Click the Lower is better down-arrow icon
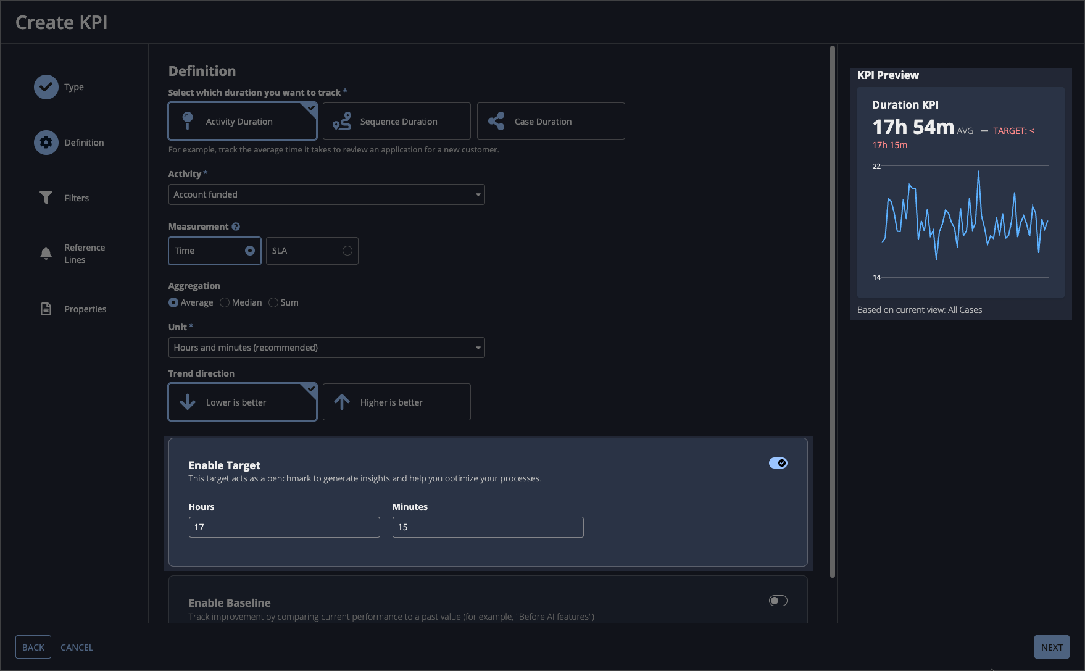This screenshot has width=1085, height=671. point(188,402)
